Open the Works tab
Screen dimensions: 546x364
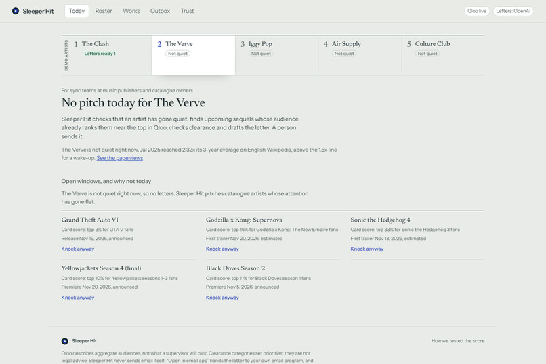pyautogui.click(x=131, y=11)
